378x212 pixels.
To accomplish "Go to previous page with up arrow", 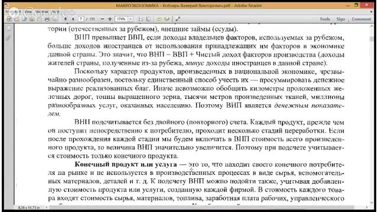I will tap(66, 19).
